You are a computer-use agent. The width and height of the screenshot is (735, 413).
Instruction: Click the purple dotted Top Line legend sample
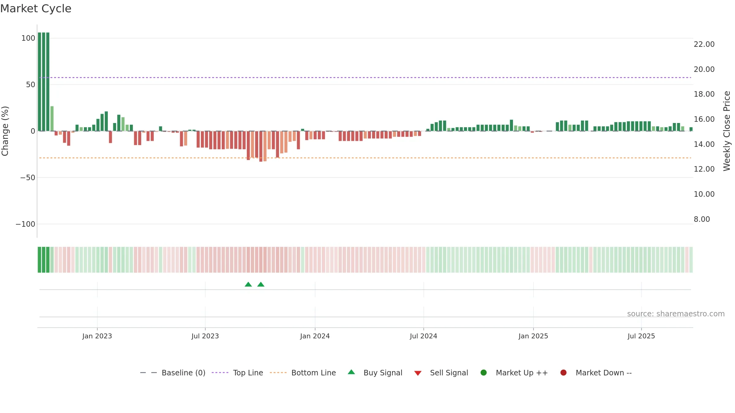click(220, 373)
